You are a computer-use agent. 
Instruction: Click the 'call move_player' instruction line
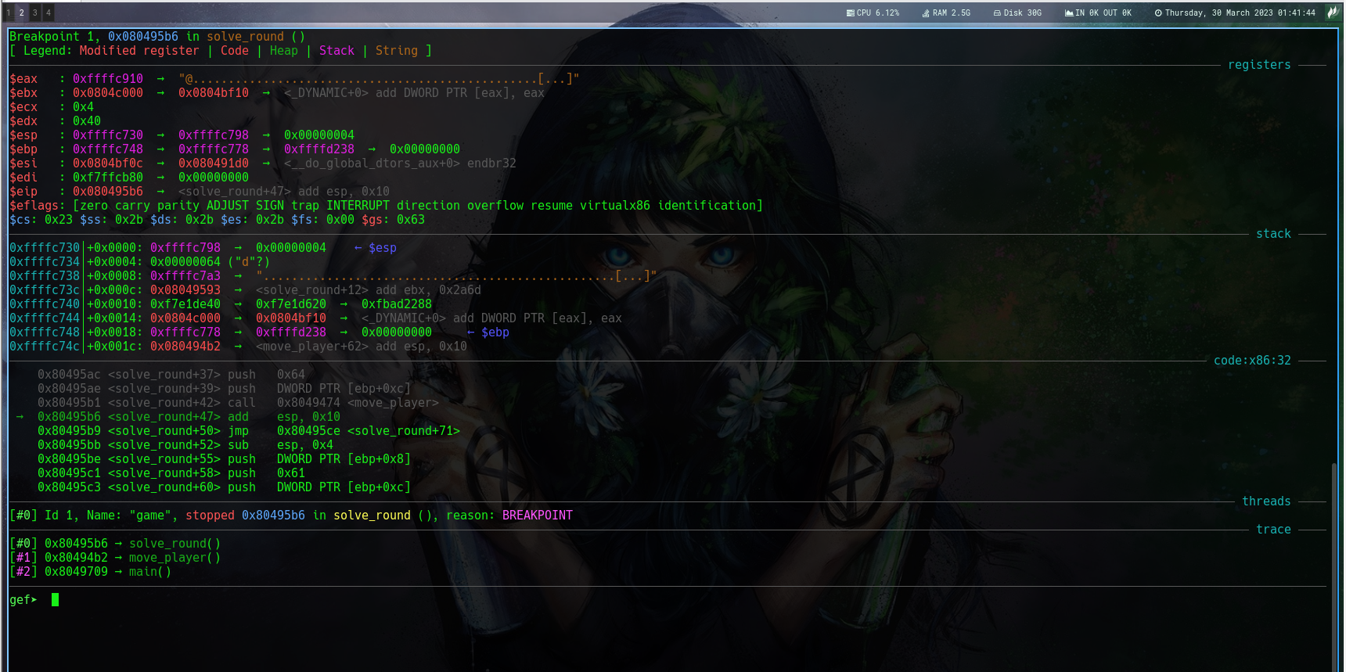click(238, 403)
